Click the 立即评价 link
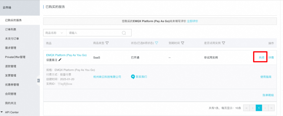This screenshot has width=283, height=116. [x=192, y=21]
